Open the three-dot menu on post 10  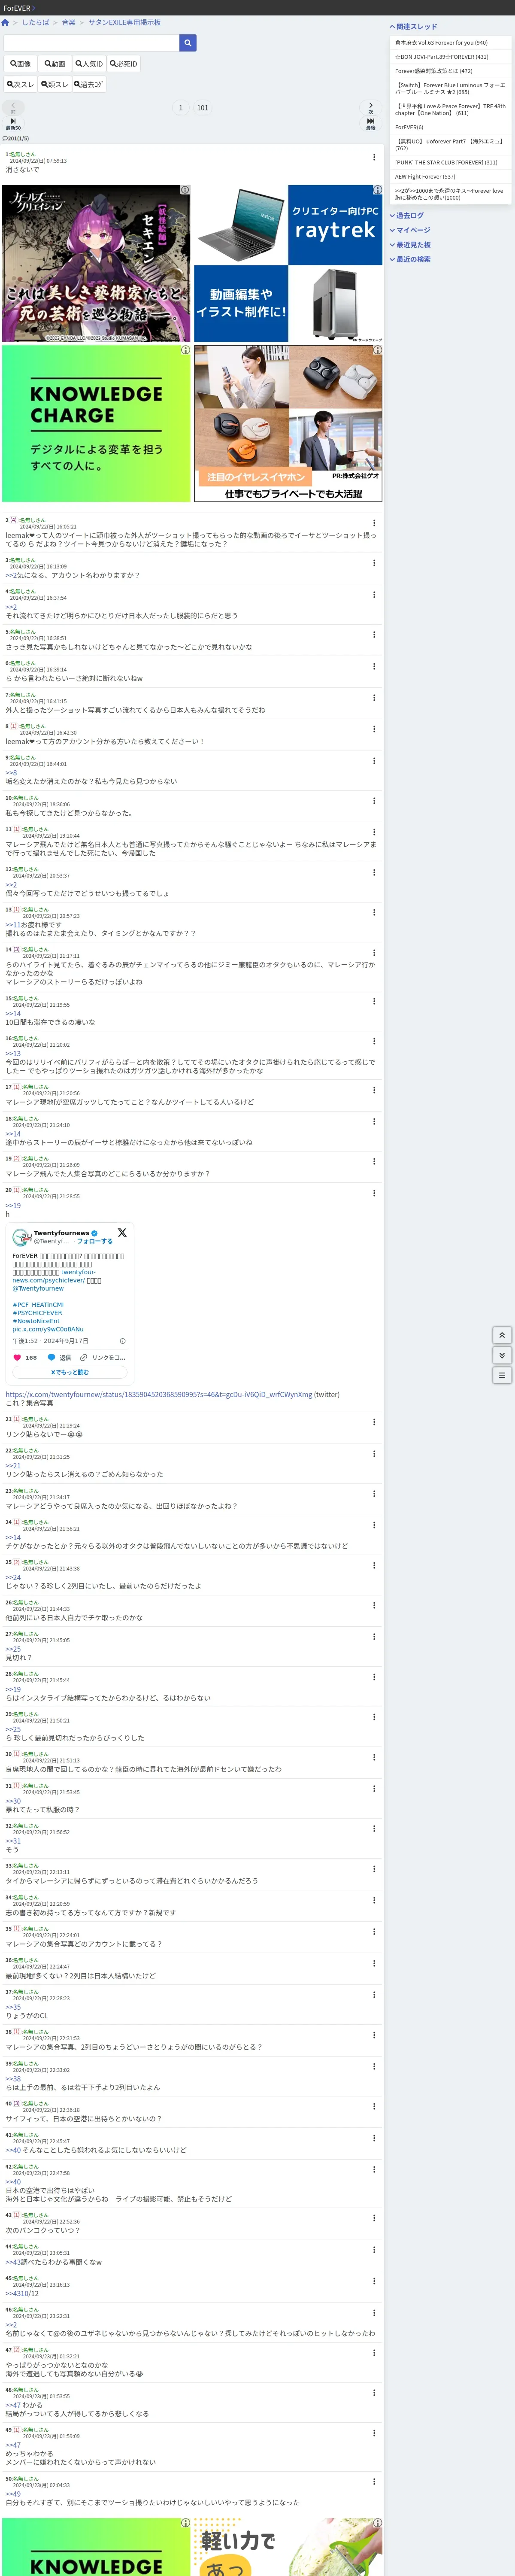374,801
